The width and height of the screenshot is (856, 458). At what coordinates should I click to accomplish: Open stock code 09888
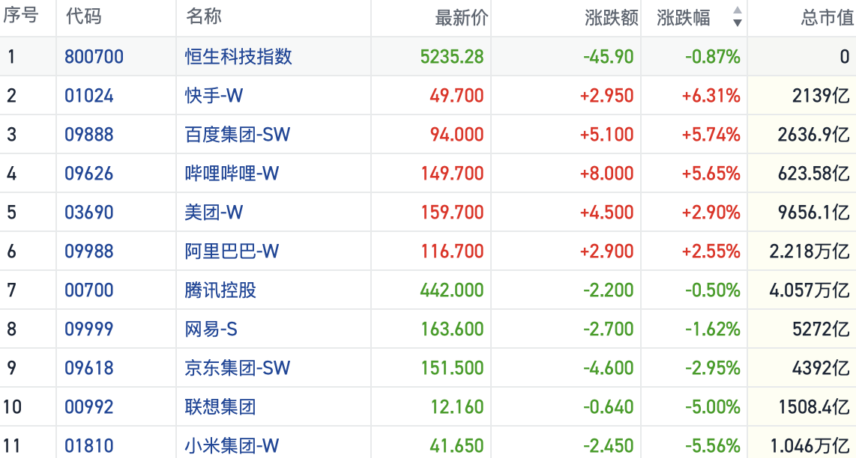point(89,135)
